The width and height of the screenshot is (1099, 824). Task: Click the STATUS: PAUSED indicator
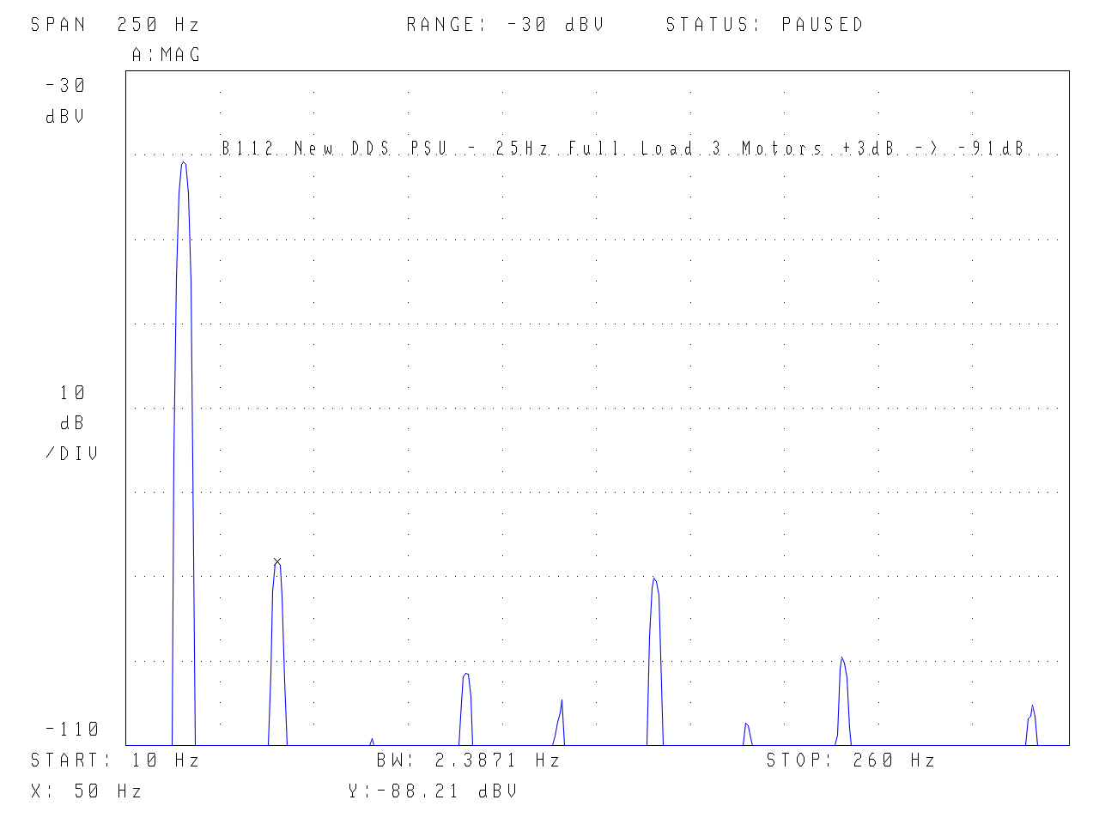[764, 25]
